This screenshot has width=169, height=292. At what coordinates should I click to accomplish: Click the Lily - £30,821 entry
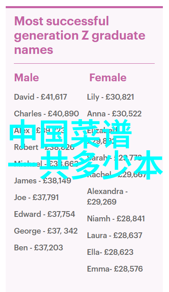tap(110, 97)
